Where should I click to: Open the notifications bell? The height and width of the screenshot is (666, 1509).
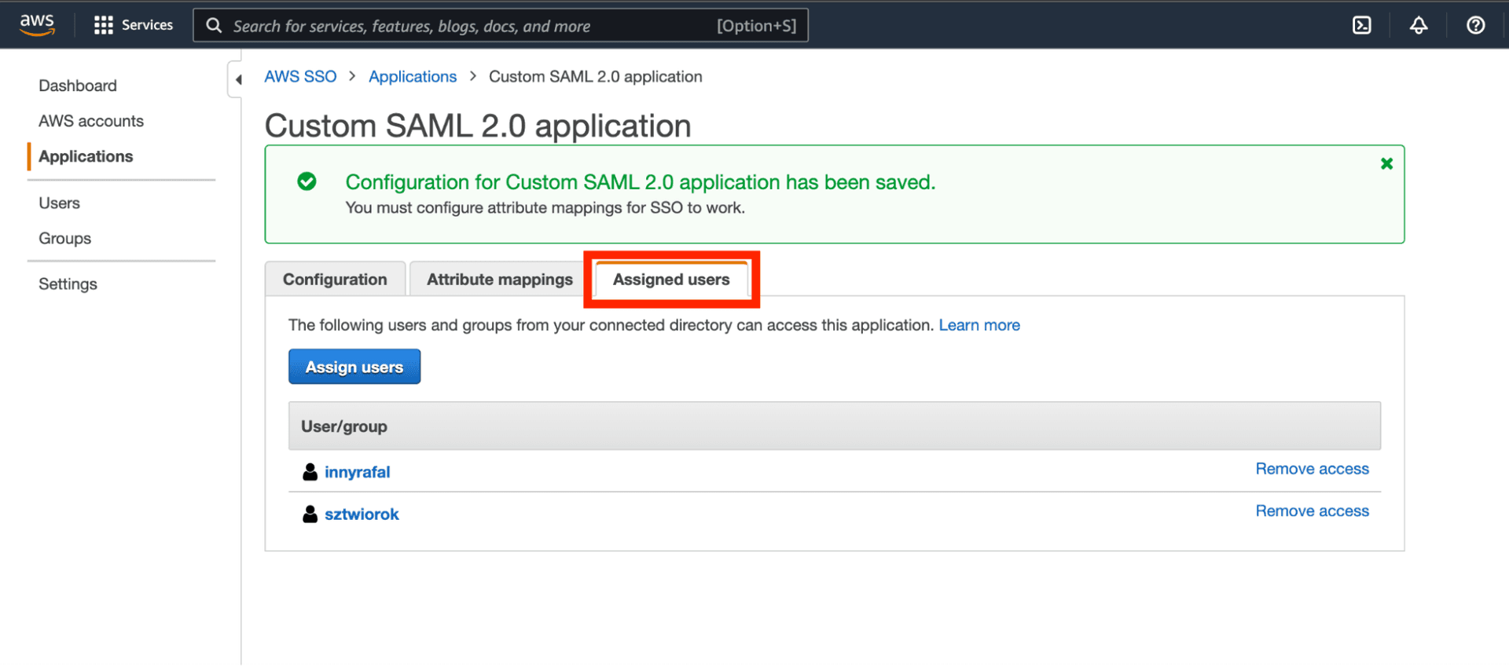1418,25
